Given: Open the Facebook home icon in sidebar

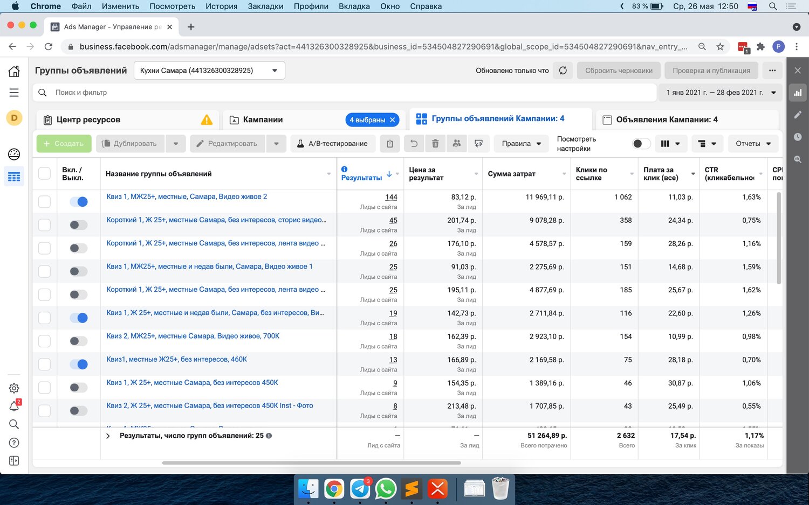Looking at the screenshot, I should pyautogui.click(x=14, y=71).
